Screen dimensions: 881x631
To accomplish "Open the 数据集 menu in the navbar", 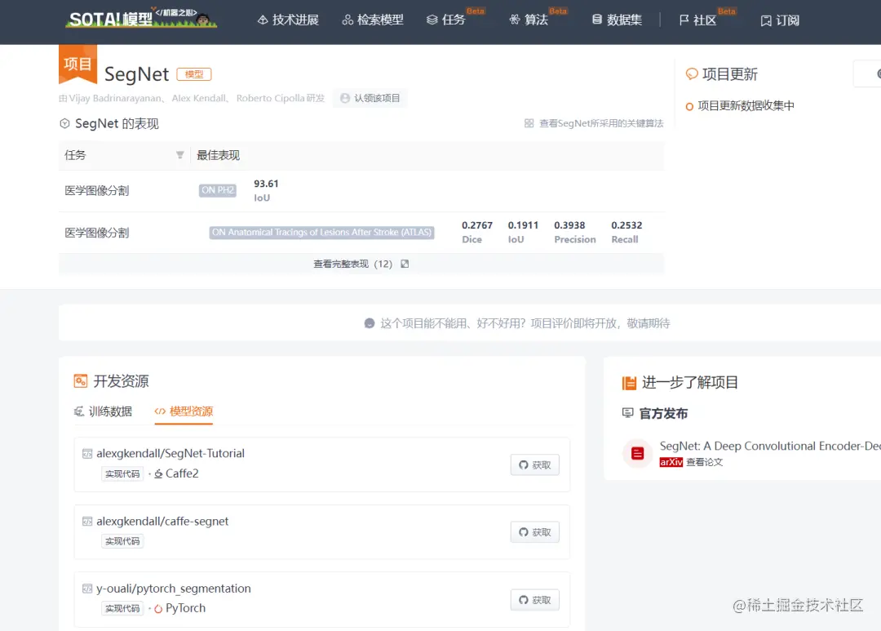I will coord(617,20).
